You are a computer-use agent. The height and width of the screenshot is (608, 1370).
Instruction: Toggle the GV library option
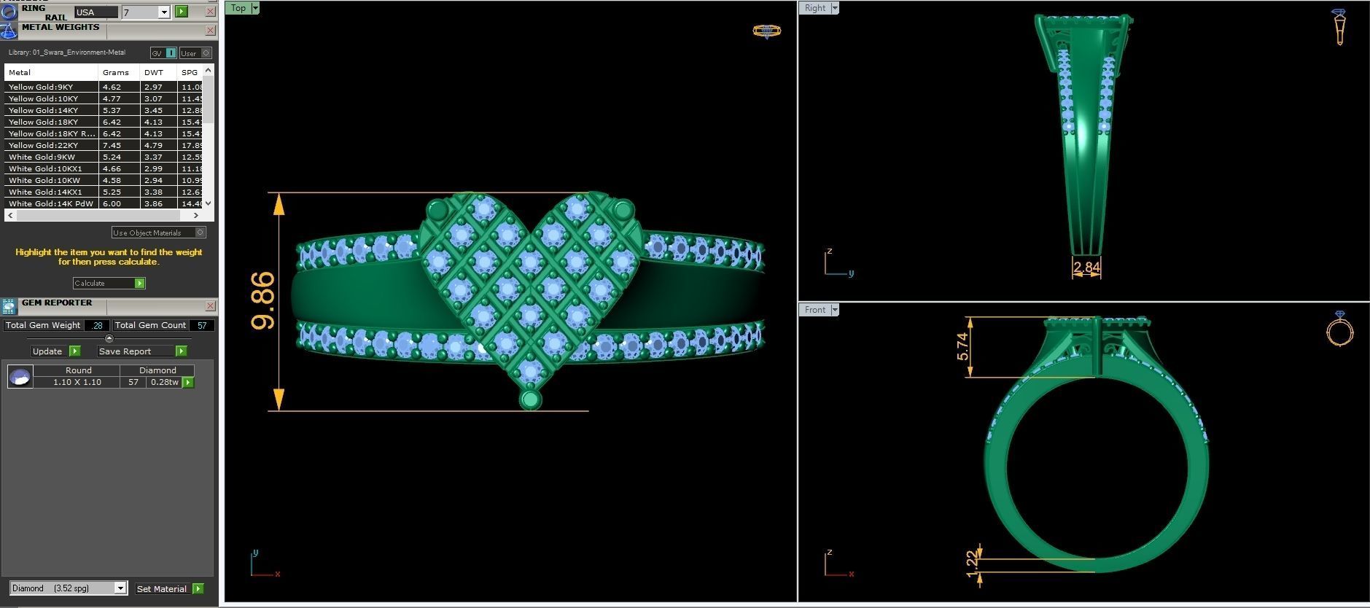coord(163,53)
